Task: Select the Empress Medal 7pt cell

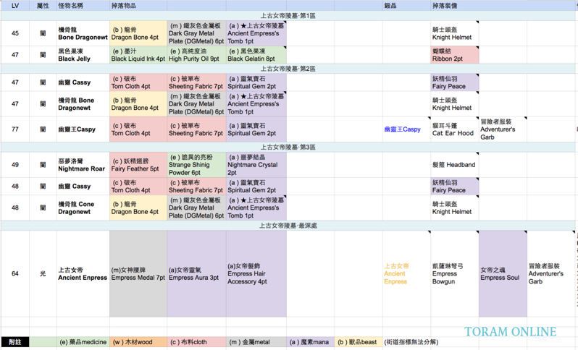Action: [x=138, y=274]
